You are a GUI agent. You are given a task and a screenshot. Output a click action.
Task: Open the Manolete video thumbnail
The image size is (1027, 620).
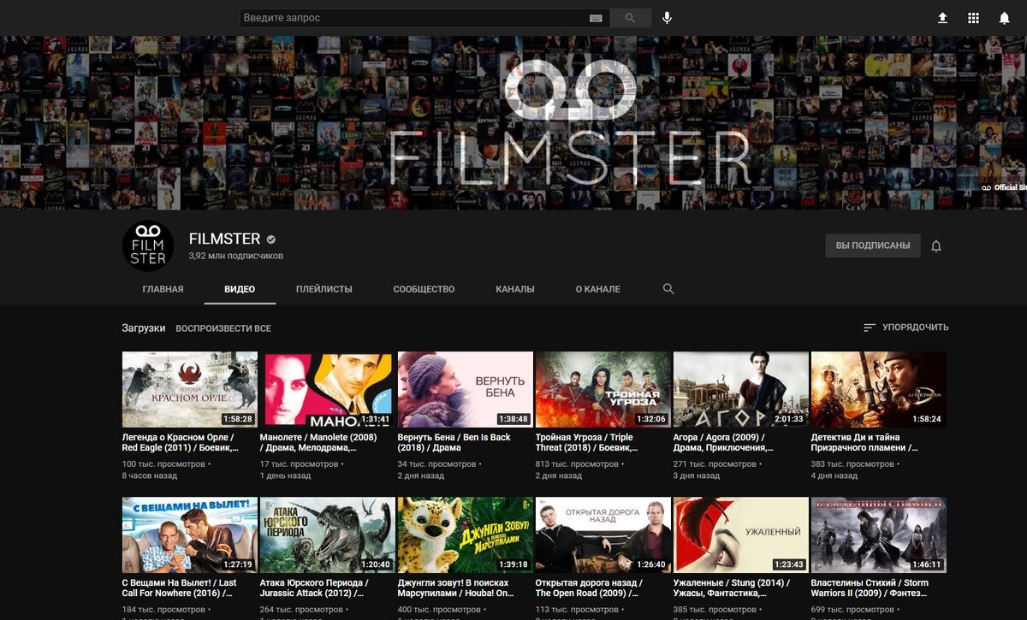pyautogui.click(x=328, y=389)
